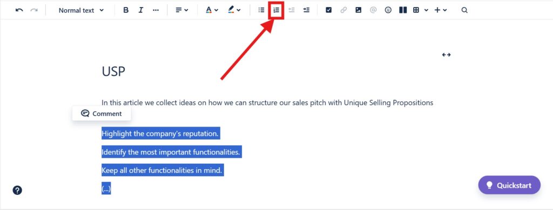The height and width of the screenshot is (210, 553).
Task: Click the Redo arrow icon
Action: (34, 10)
